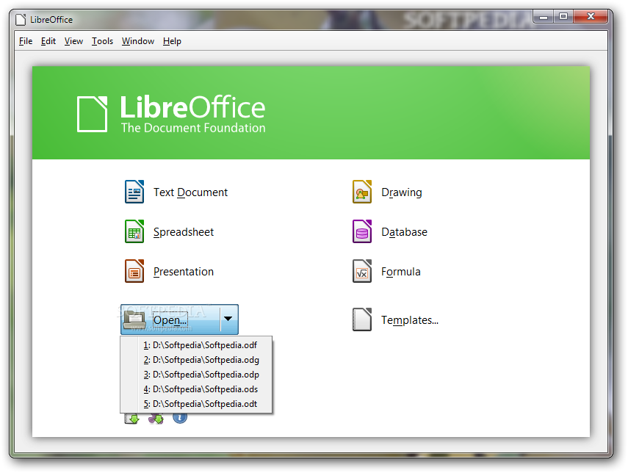
Task: Start a new Presentation
Action: 183,271
